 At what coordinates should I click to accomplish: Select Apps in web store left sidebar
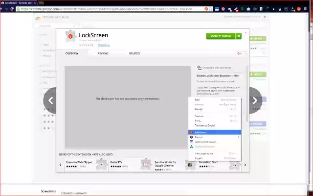point(45,45)
